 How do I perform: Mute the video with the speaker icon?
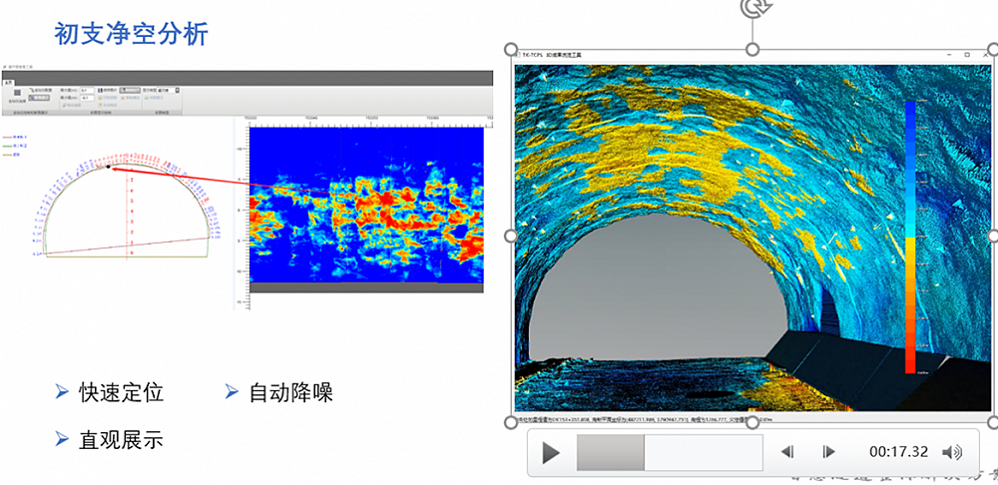click(x=952, y=452)
